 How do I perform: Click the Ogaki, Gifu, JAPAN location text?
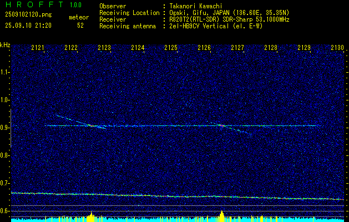point(229,13)
